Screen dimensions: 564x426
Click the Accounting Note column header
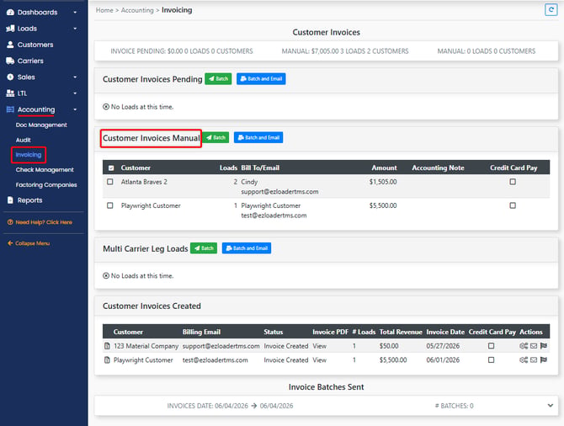438,168
